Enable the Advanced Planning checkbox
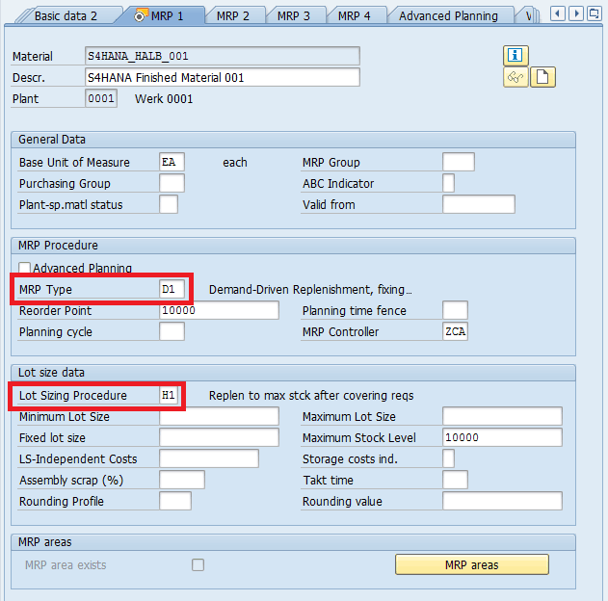The height and width of the screenshot is (601, 608). click(x=25, y=268)
